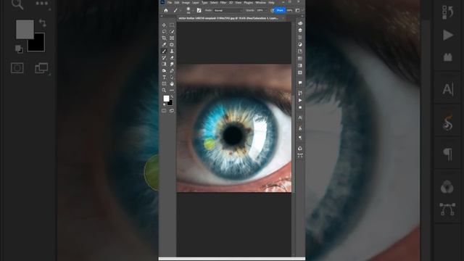Open the Opacity slider dropdown arrow
This screenshot has height=261, width=464.
pyautogui.click(x=266, y=10)
